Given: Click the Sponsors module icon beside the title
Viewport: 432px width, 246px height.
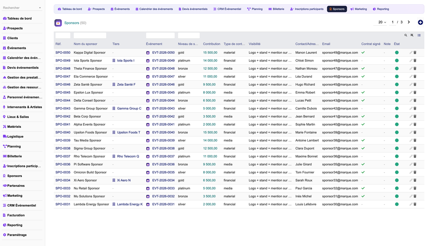Looking at the screenshot, I should click(58, 23).
